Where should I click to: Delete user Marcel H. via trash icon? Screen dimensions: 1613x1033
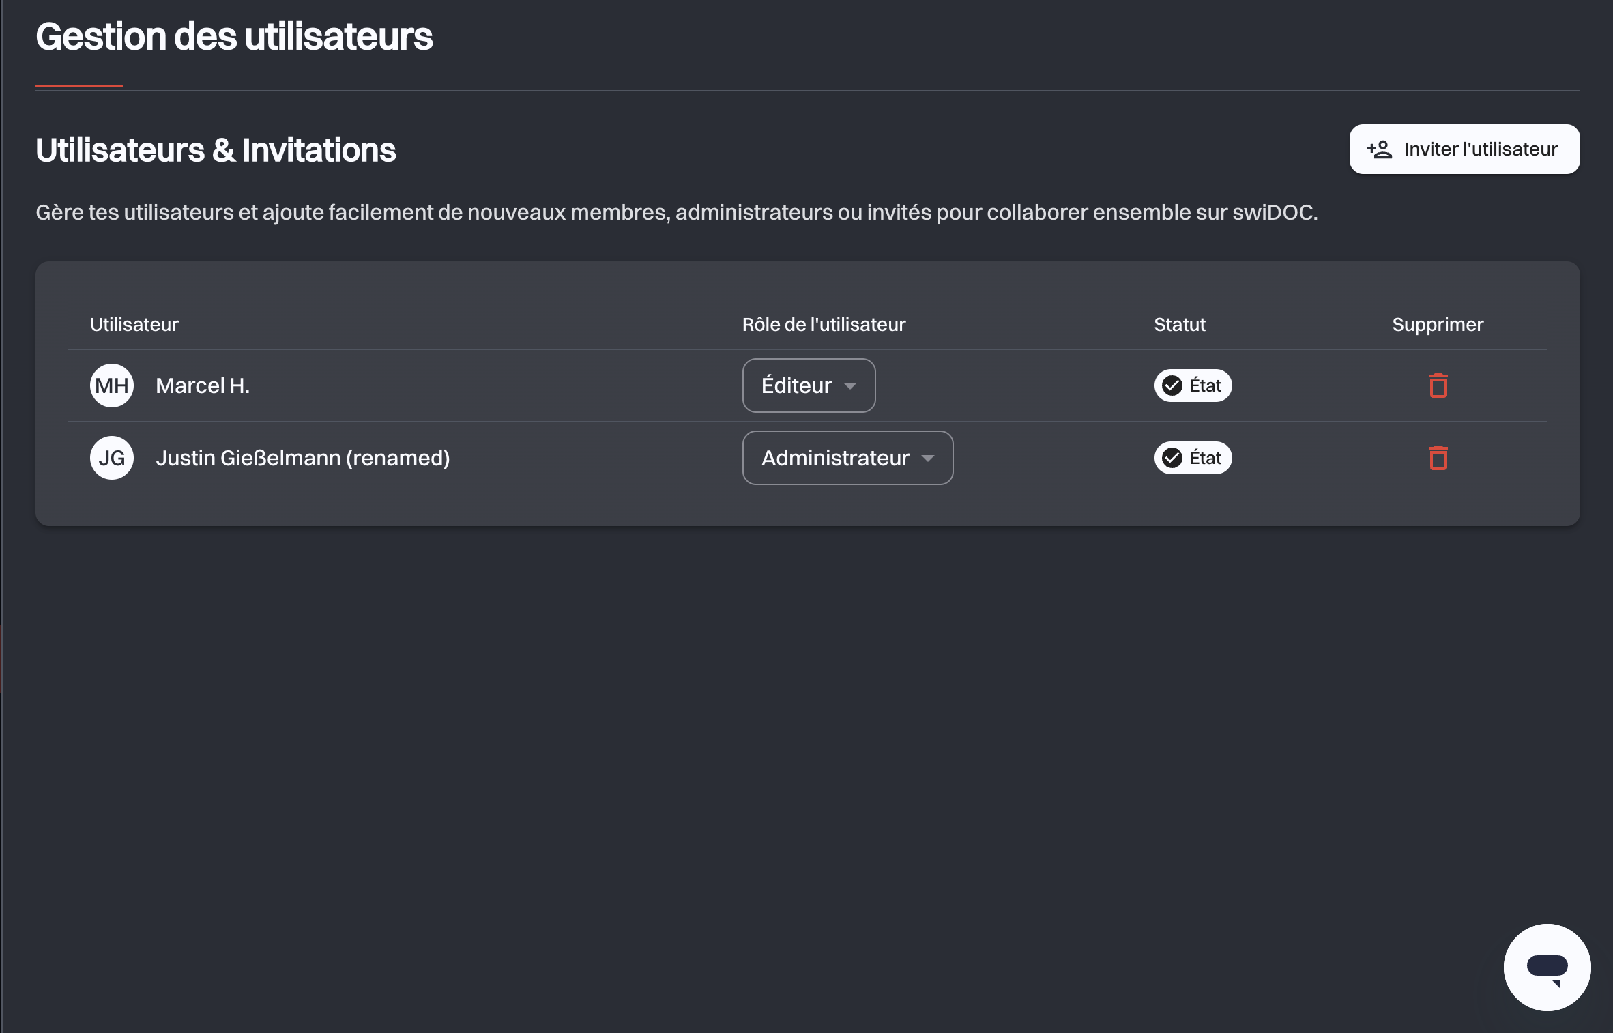pyautogui.click(x=1438, y=385)
